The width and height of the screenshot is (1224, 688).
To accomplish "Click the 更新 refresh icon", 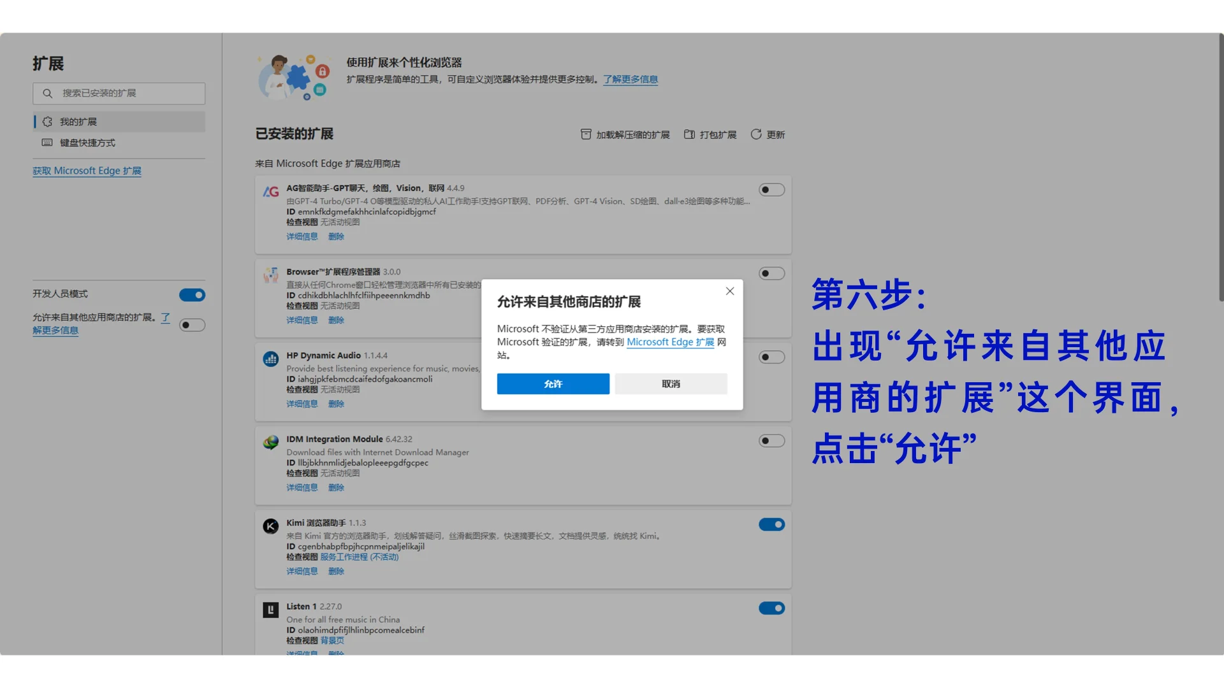I will (x=756, y=134).
